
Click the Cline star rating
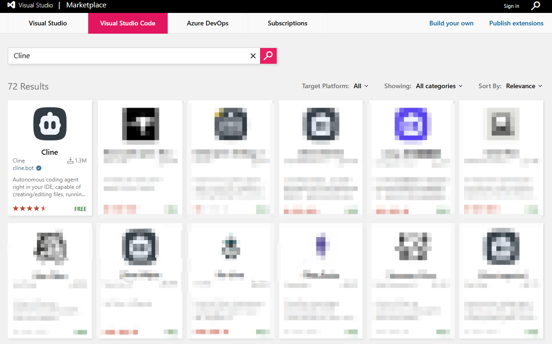click(x=30, y=209)
